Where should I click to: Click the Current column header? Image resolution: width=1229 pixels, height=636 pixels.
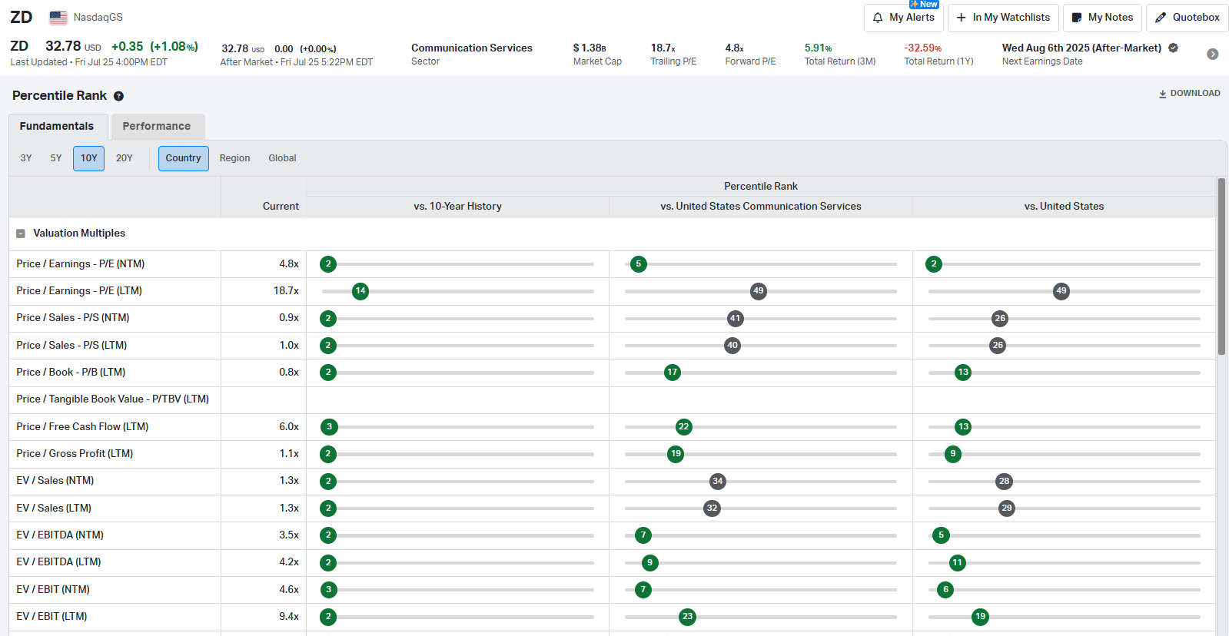(x=281, y=207)
